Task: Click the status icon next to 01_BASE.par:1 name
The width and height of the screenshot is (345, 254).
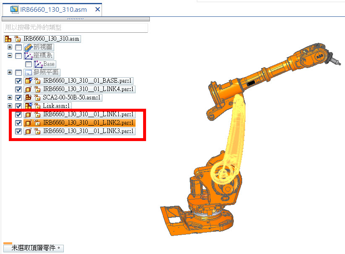Action: coord(38,81)
